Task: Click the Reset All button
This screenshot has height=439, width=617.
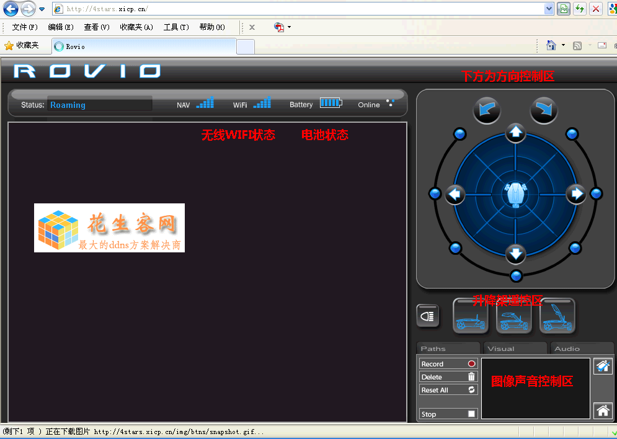Action: [448, 390]
